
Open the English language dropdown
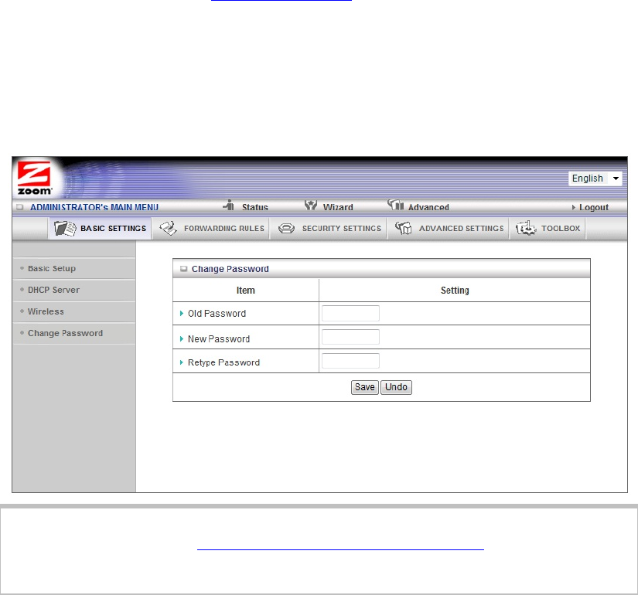(595, 178)
